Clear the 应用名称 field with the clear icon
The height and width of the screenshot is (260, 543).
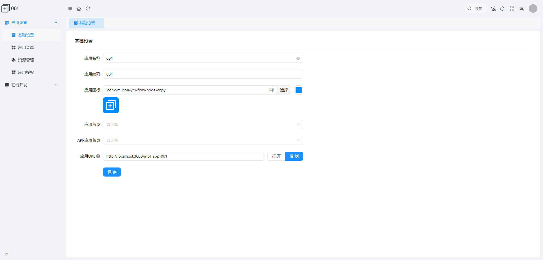pos(298,58)
